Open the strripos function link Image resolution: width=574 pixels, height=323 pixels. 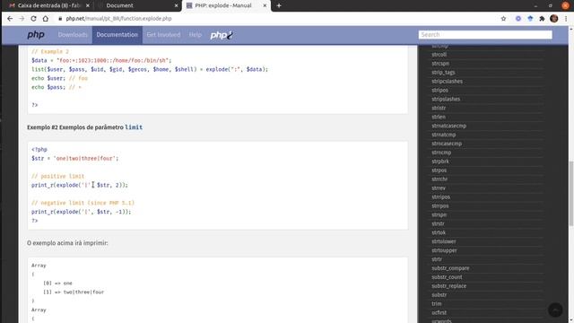click(x=440, y=197)
